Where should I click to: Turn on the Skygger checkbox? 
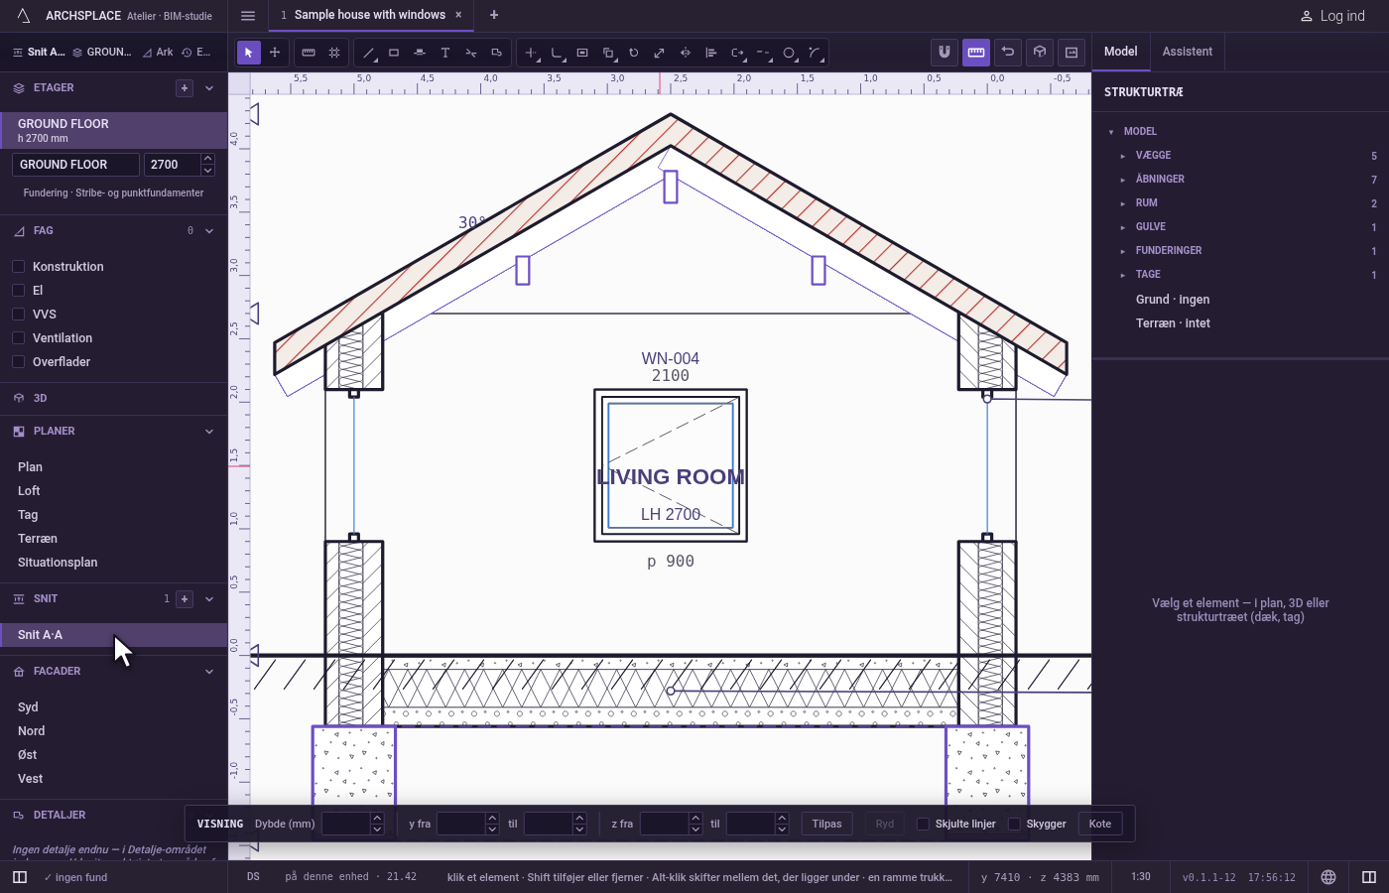point(1014,824)
